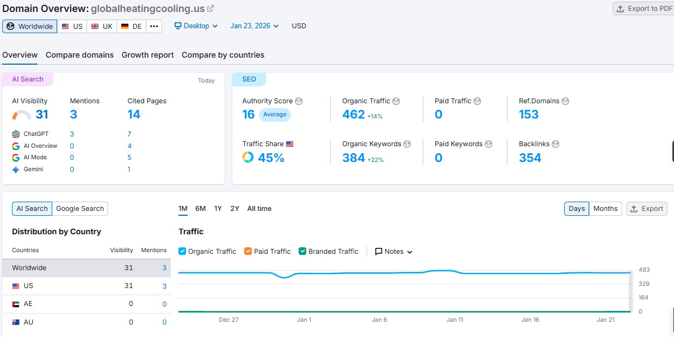Open the Jan 23, 2026 date picker
The height and width of the screenshot is (337, 674).
click(254, 26)
